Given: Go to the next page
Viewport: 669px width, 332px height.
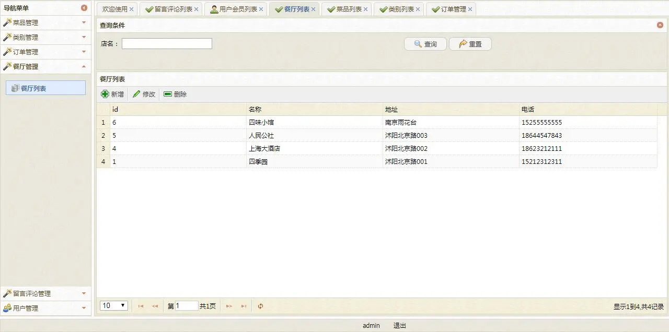Looking at the screenshot, I should coord(229,306).
